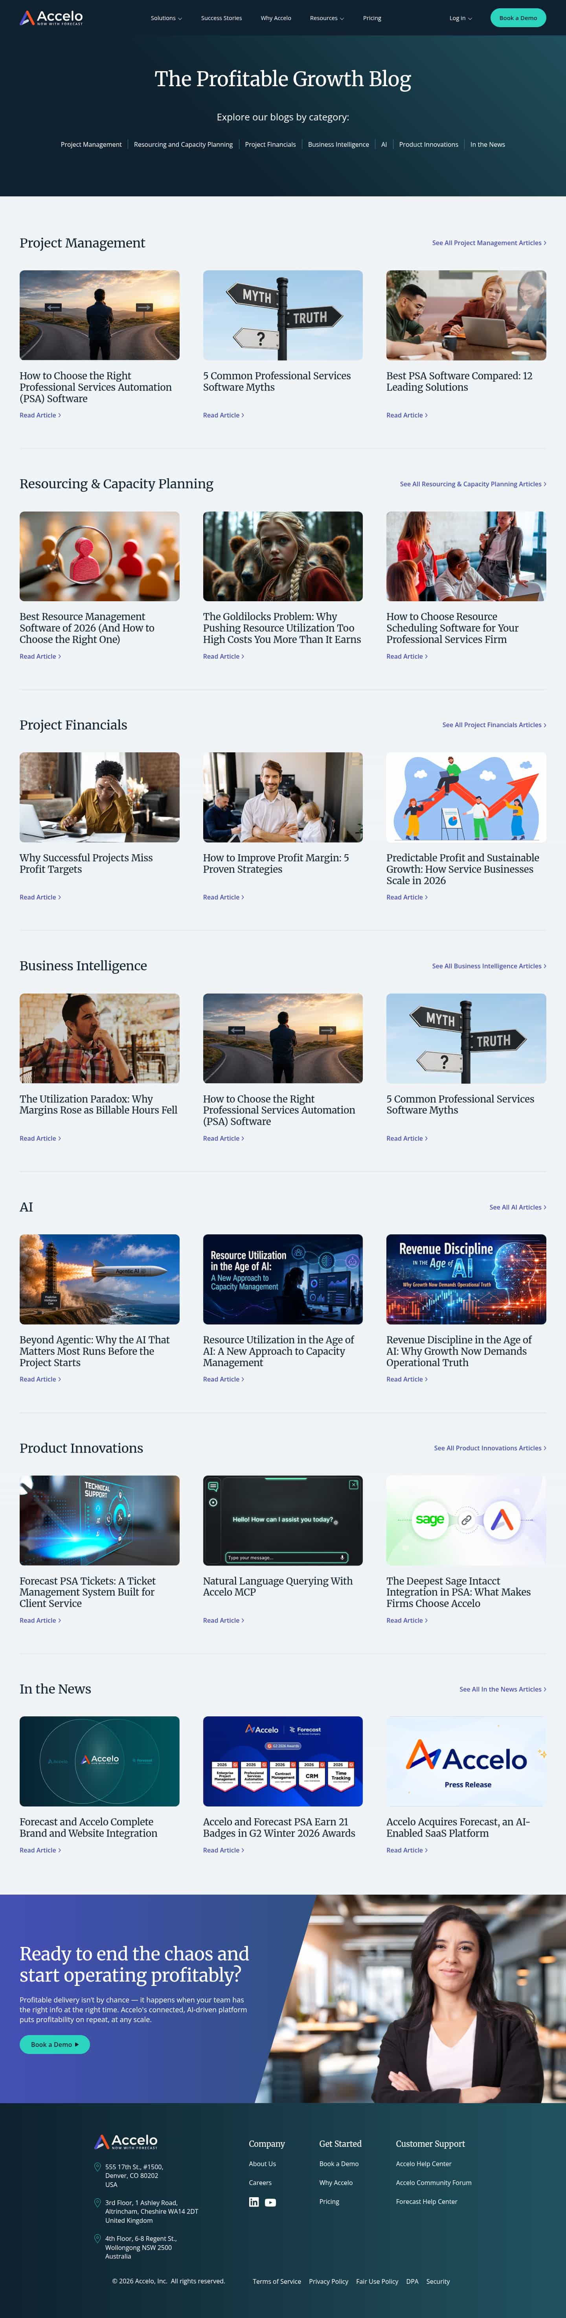
Task: Select the AI blog category filter
Action: pos(384,144)
